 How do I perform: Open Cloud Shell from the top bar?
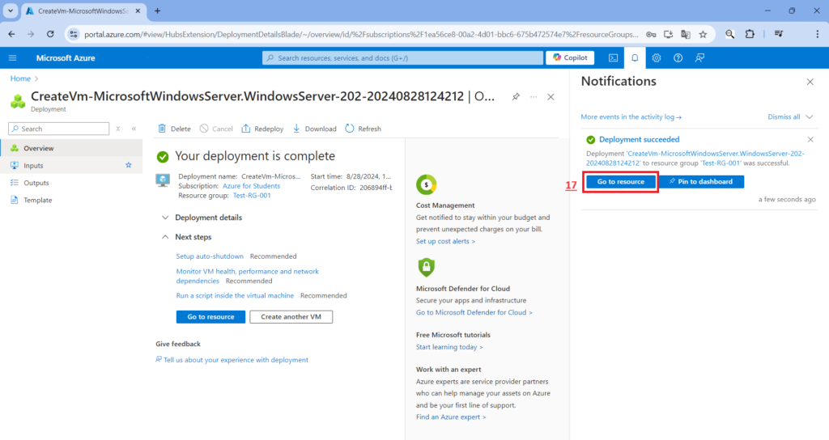[614, 57]
